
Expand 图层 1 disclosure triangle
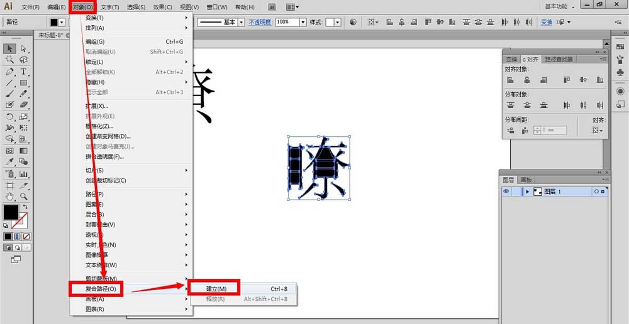click(528, 192)
